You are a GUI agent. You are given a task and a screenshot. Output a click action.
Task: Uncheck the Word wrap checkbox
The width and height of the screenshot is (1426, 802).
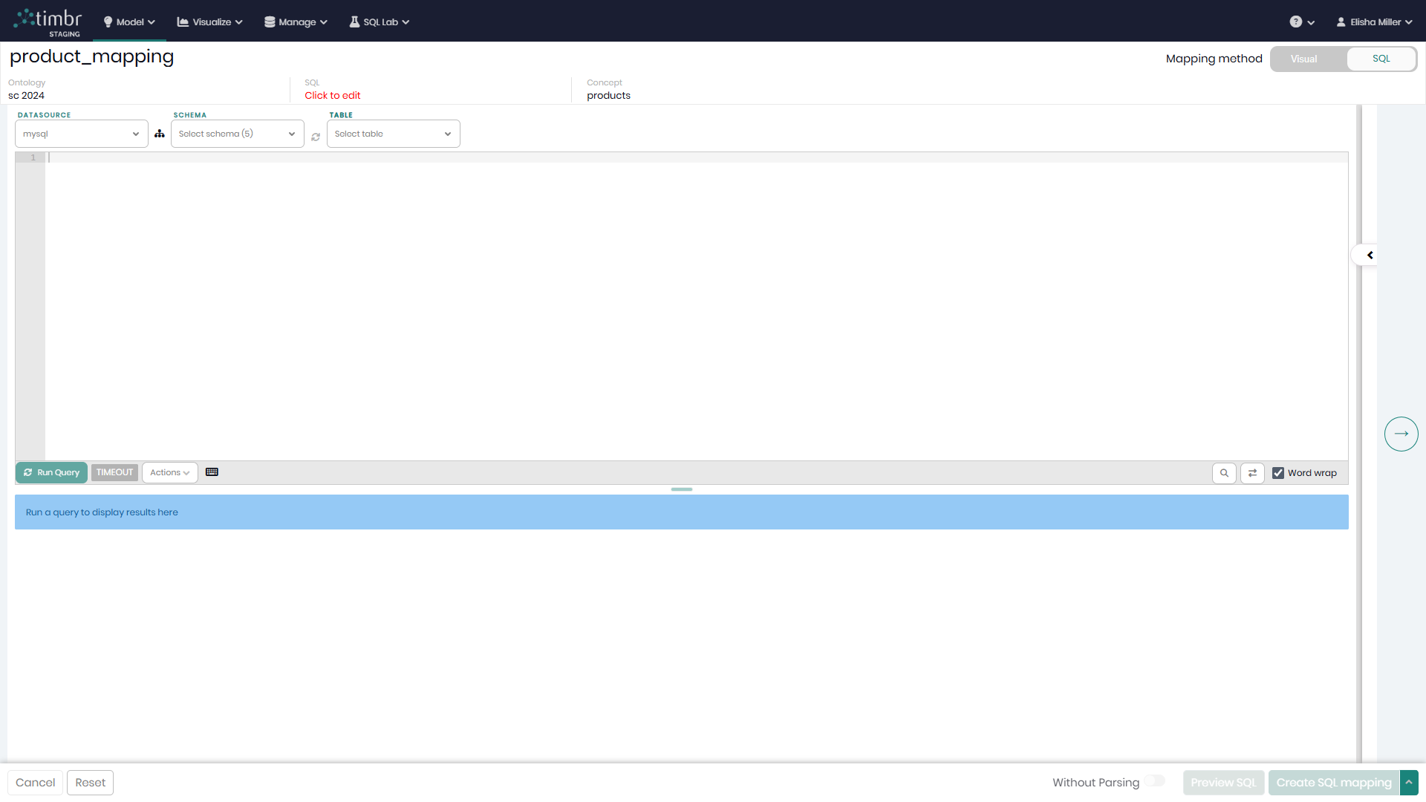1278,473
